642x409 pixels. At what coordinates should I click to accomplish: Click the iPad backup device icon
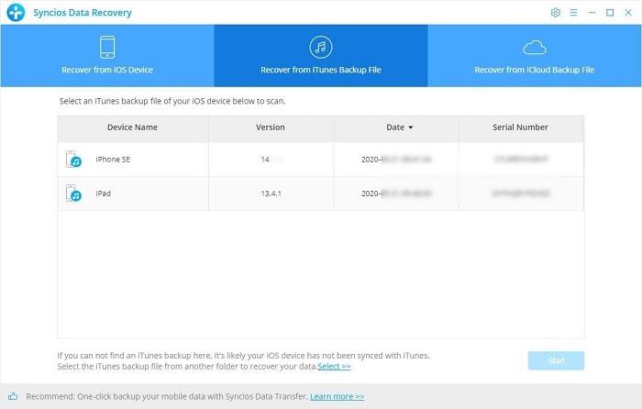[x=73, y=193]
